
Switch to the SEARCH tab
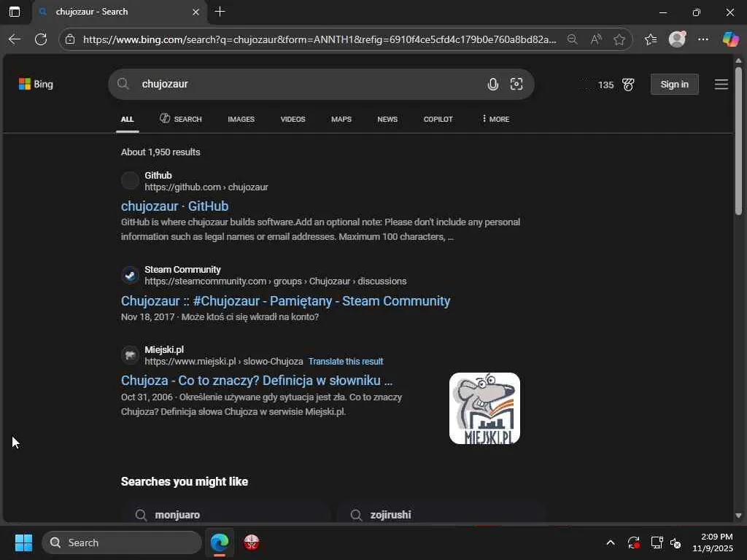point(181,119)
